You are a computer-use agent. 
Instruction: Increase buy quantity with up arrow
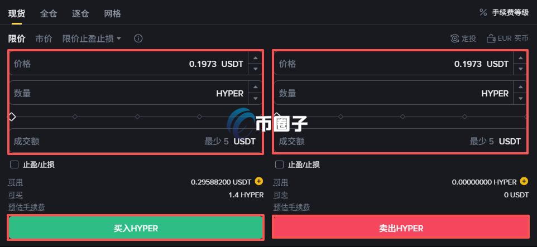tap(255, 87)
